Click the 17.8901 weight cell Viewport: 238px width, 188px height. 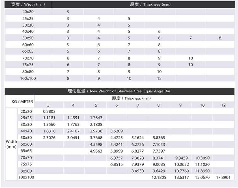coord(223,178)
